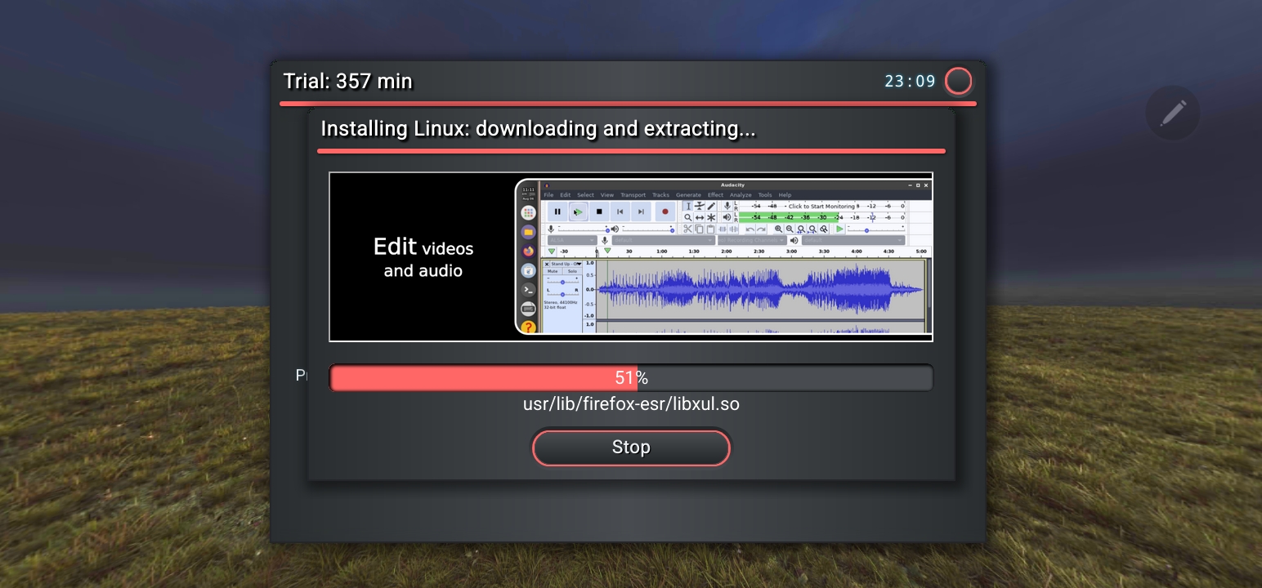This screenshot has width=1262, height=588.
Task: Open the Terminal icon in preview dock
Action: pos(528,289)
